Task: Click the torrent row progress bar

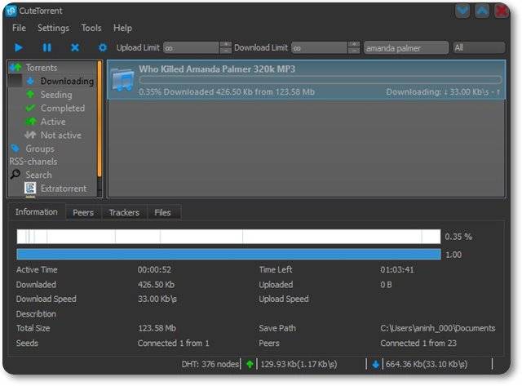Action: click(321, 80)
